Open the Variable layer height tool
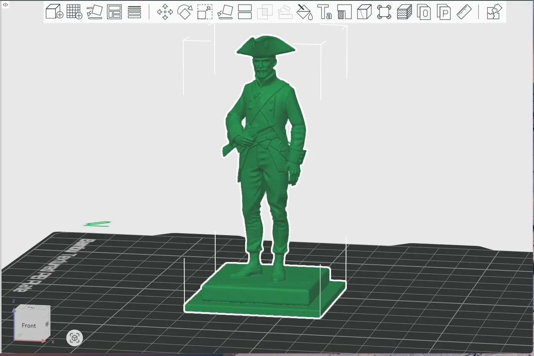534x356 pixels. [134, 12]
